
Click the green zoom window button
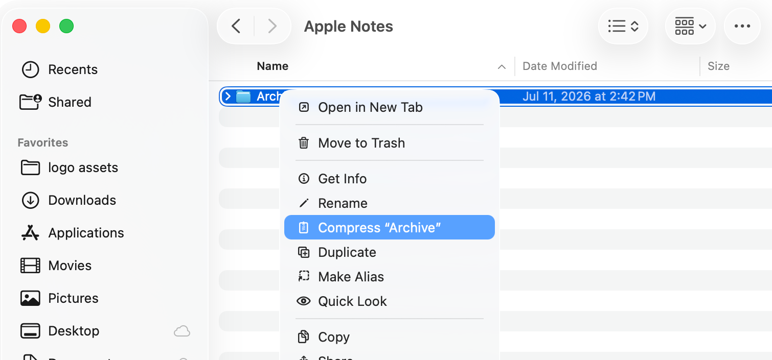point(66,26)
